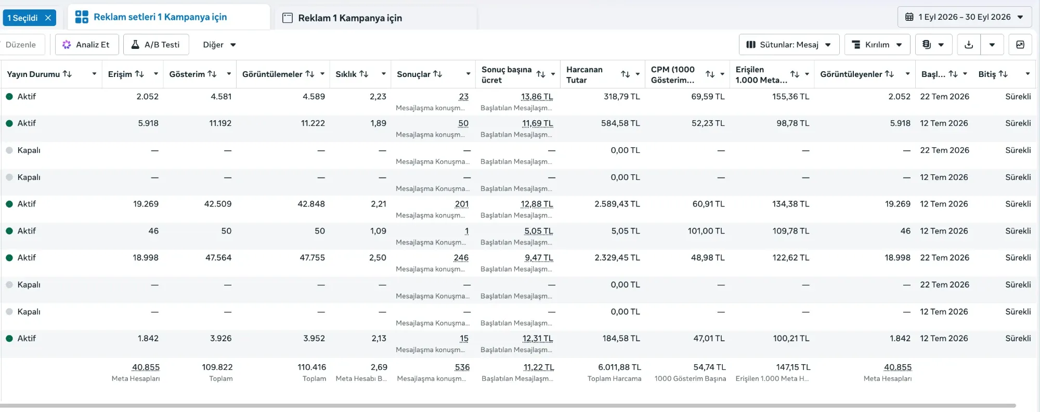Click the horizontal scrollbar at bottom
The height and width of the screenshot is (412, 1040).
[508, 405]
